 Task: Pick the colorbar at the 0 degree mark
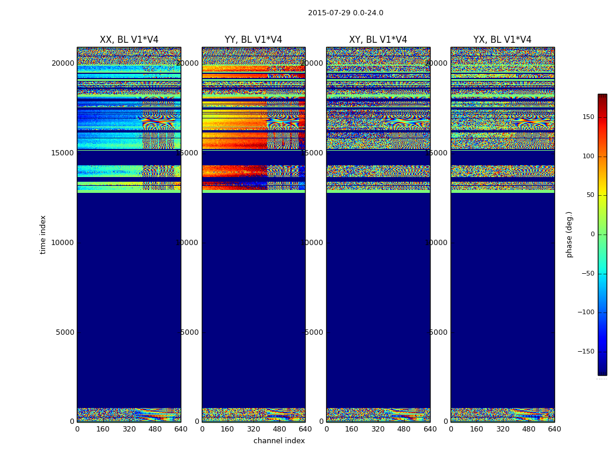pos(602,235)
